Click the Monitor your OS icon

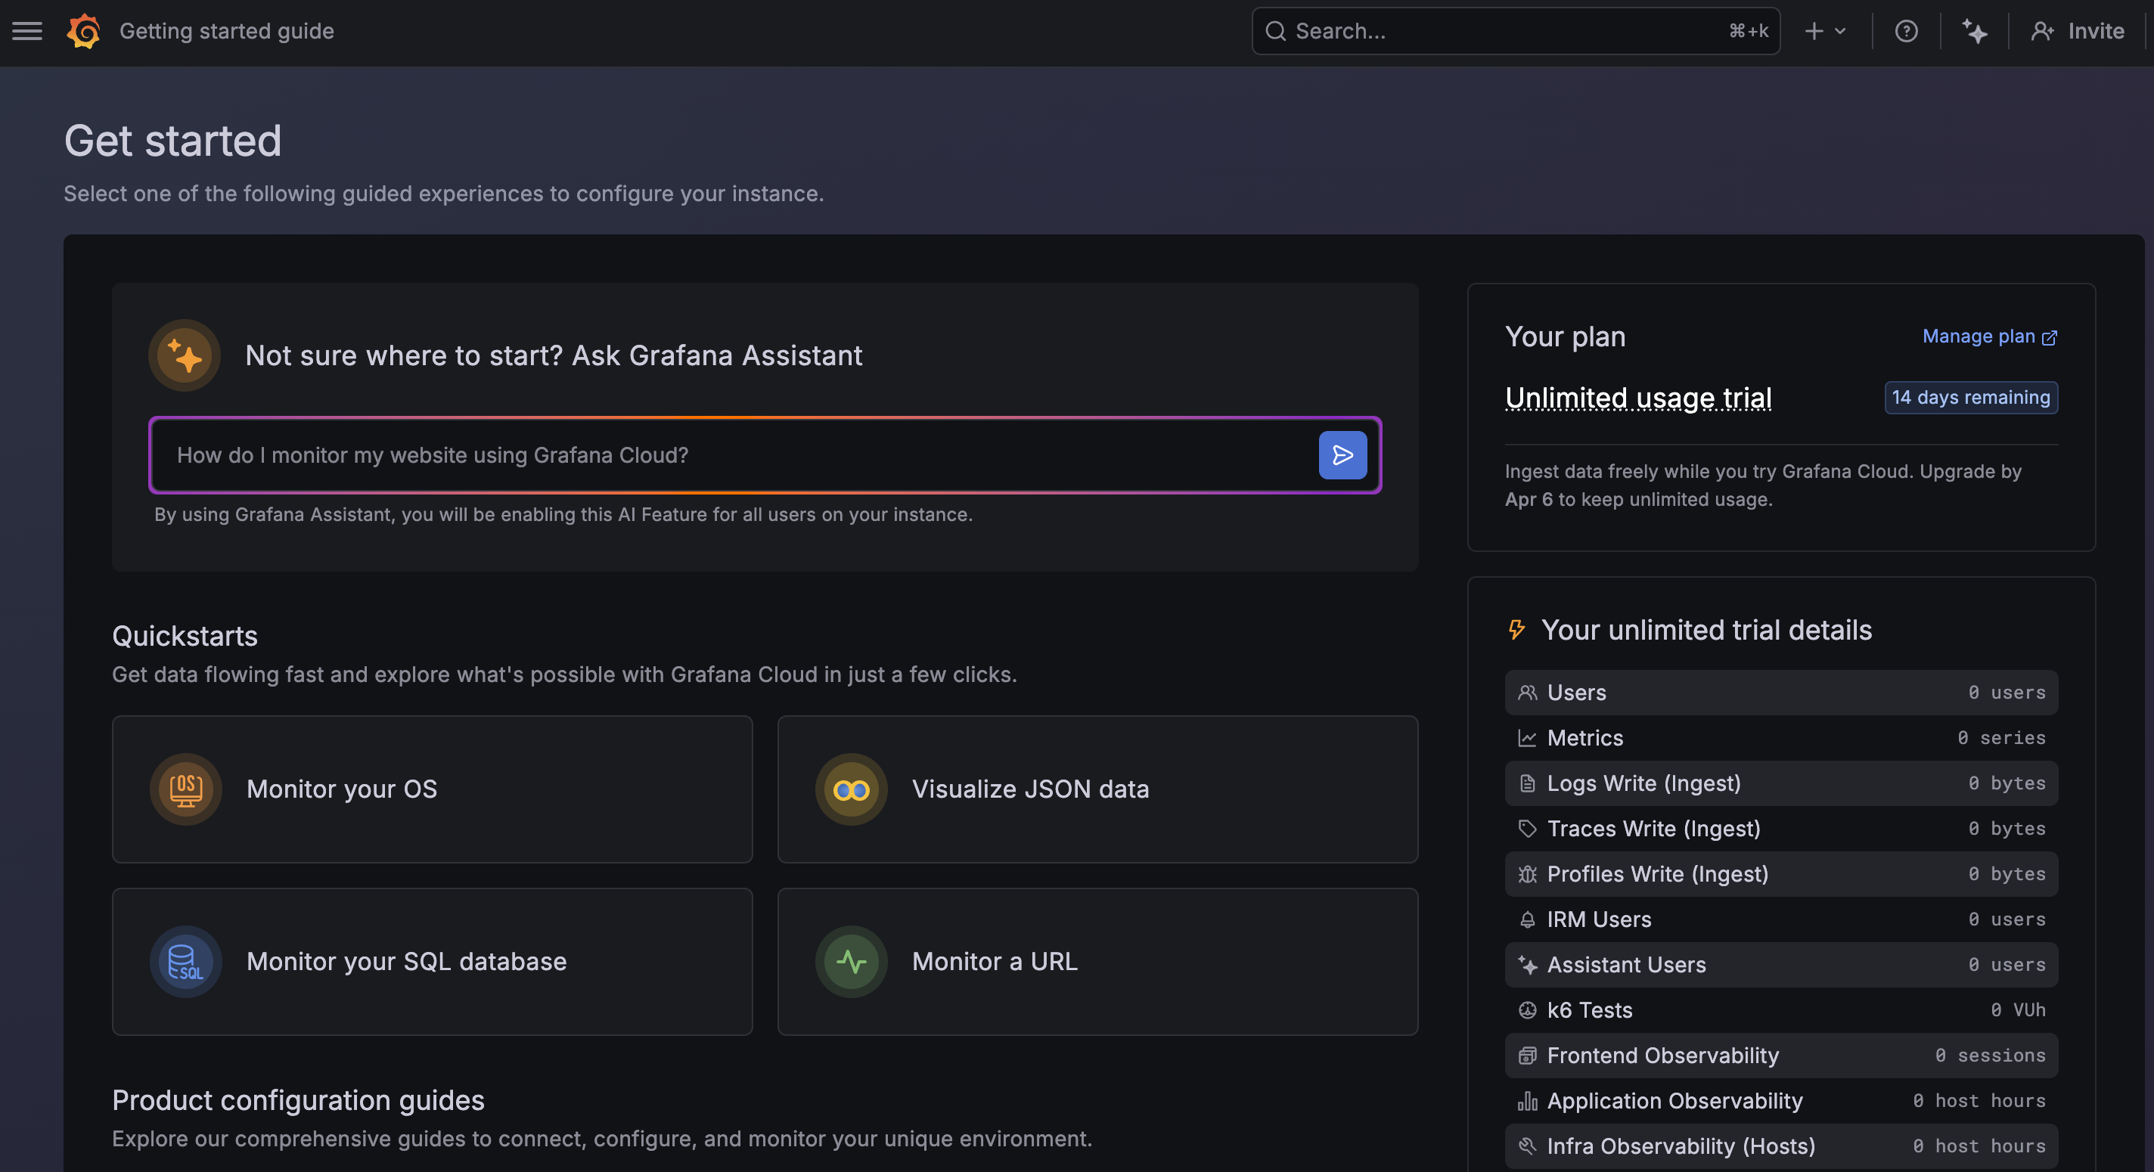coord(185,789)
